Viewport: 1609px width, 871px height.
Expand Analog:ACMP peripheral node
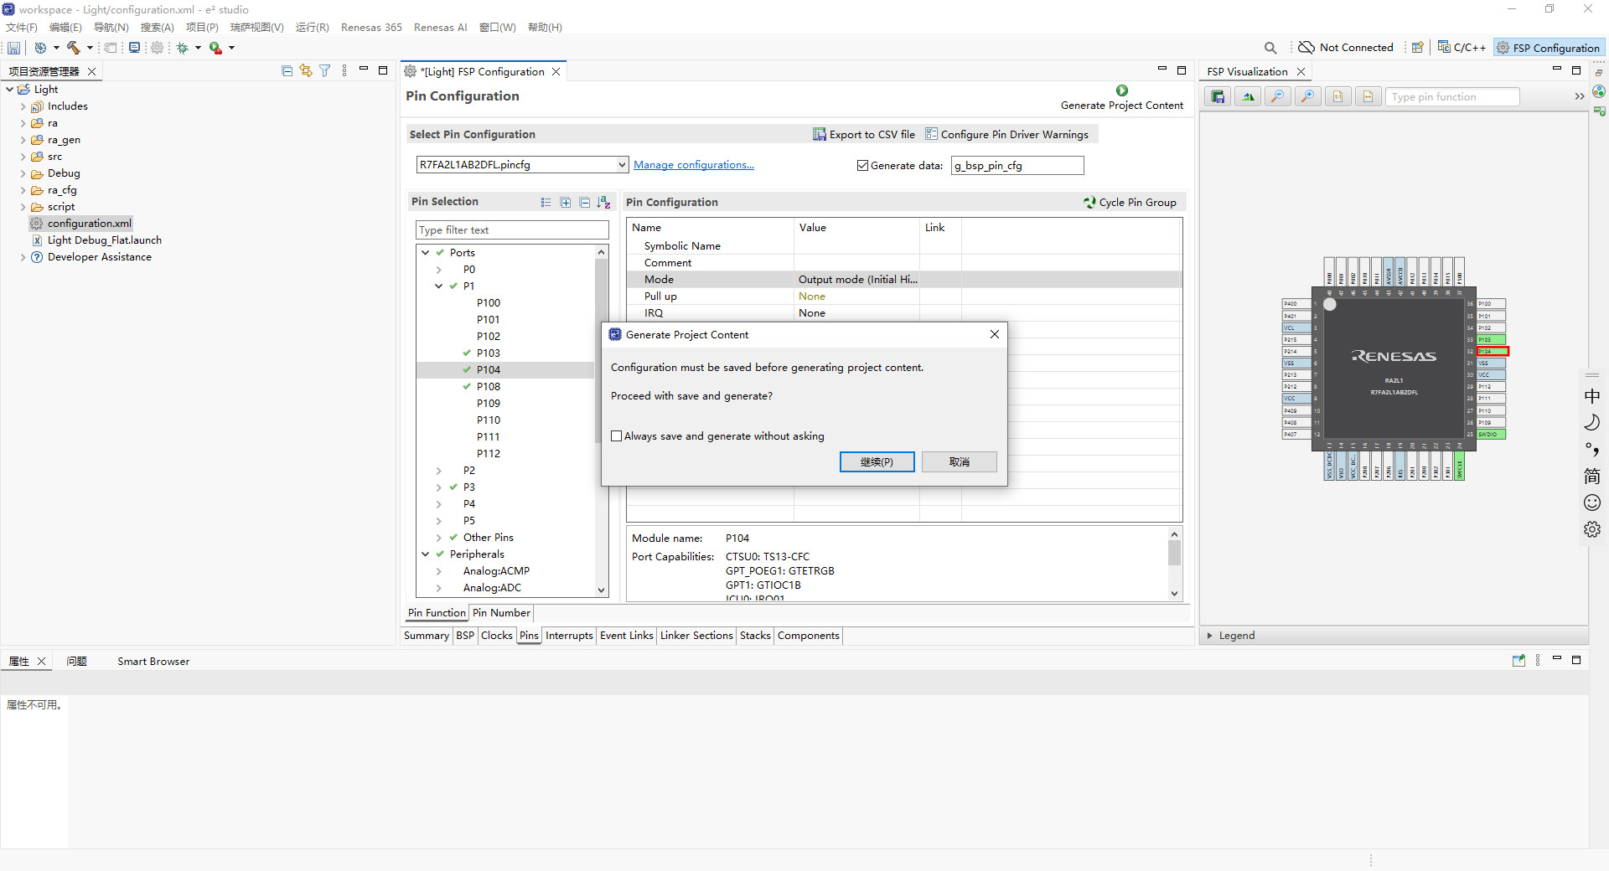(439, 571)
